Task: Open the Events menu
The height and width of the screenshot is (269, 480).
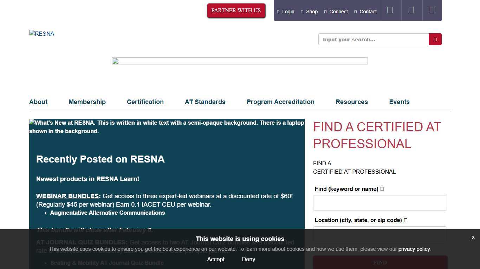Action: coord(399,102)
